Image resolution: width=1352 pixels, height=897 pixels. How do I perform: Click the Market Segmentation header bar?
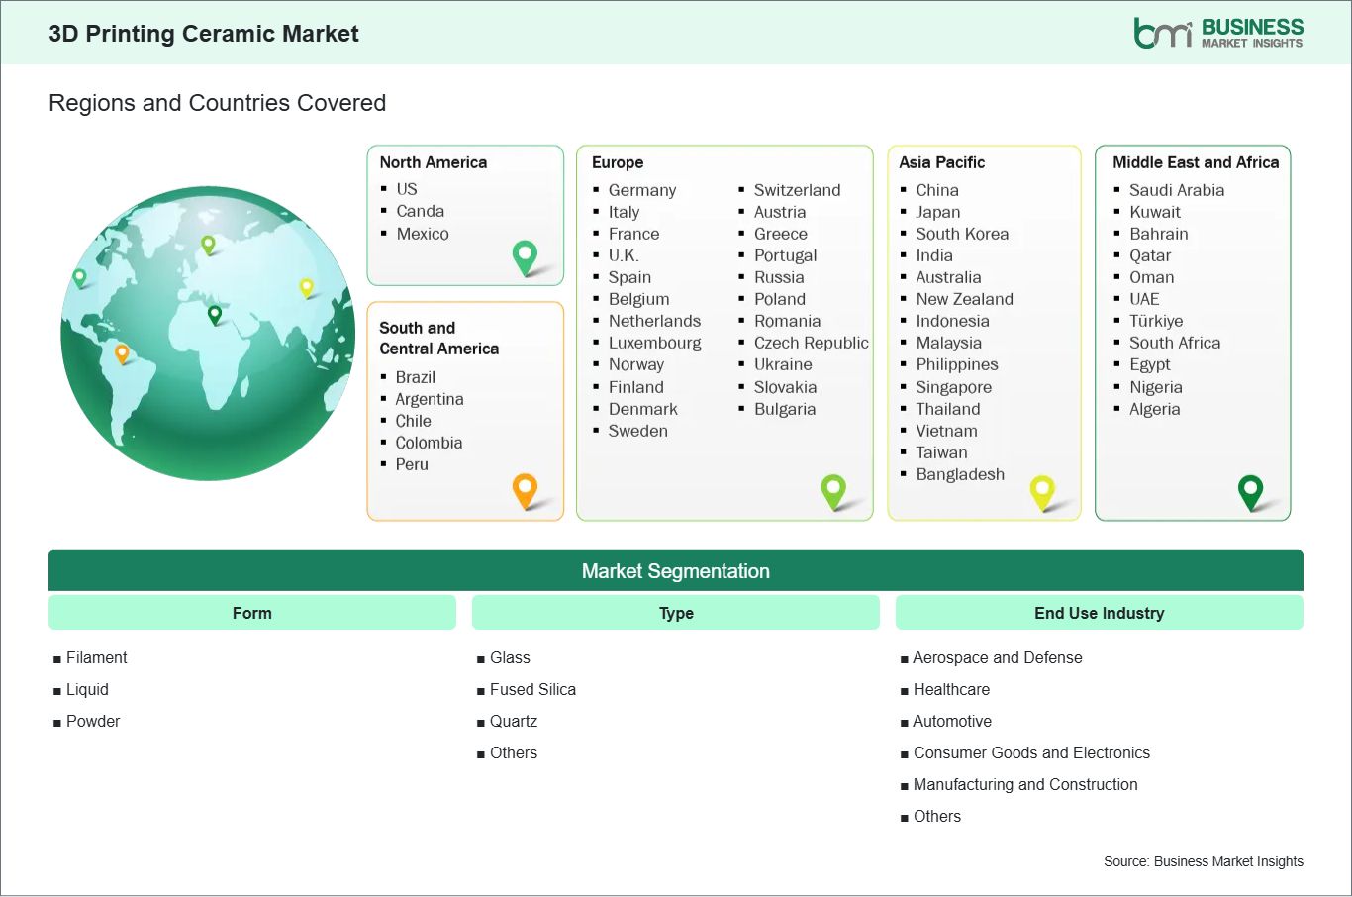pos(676,570)
